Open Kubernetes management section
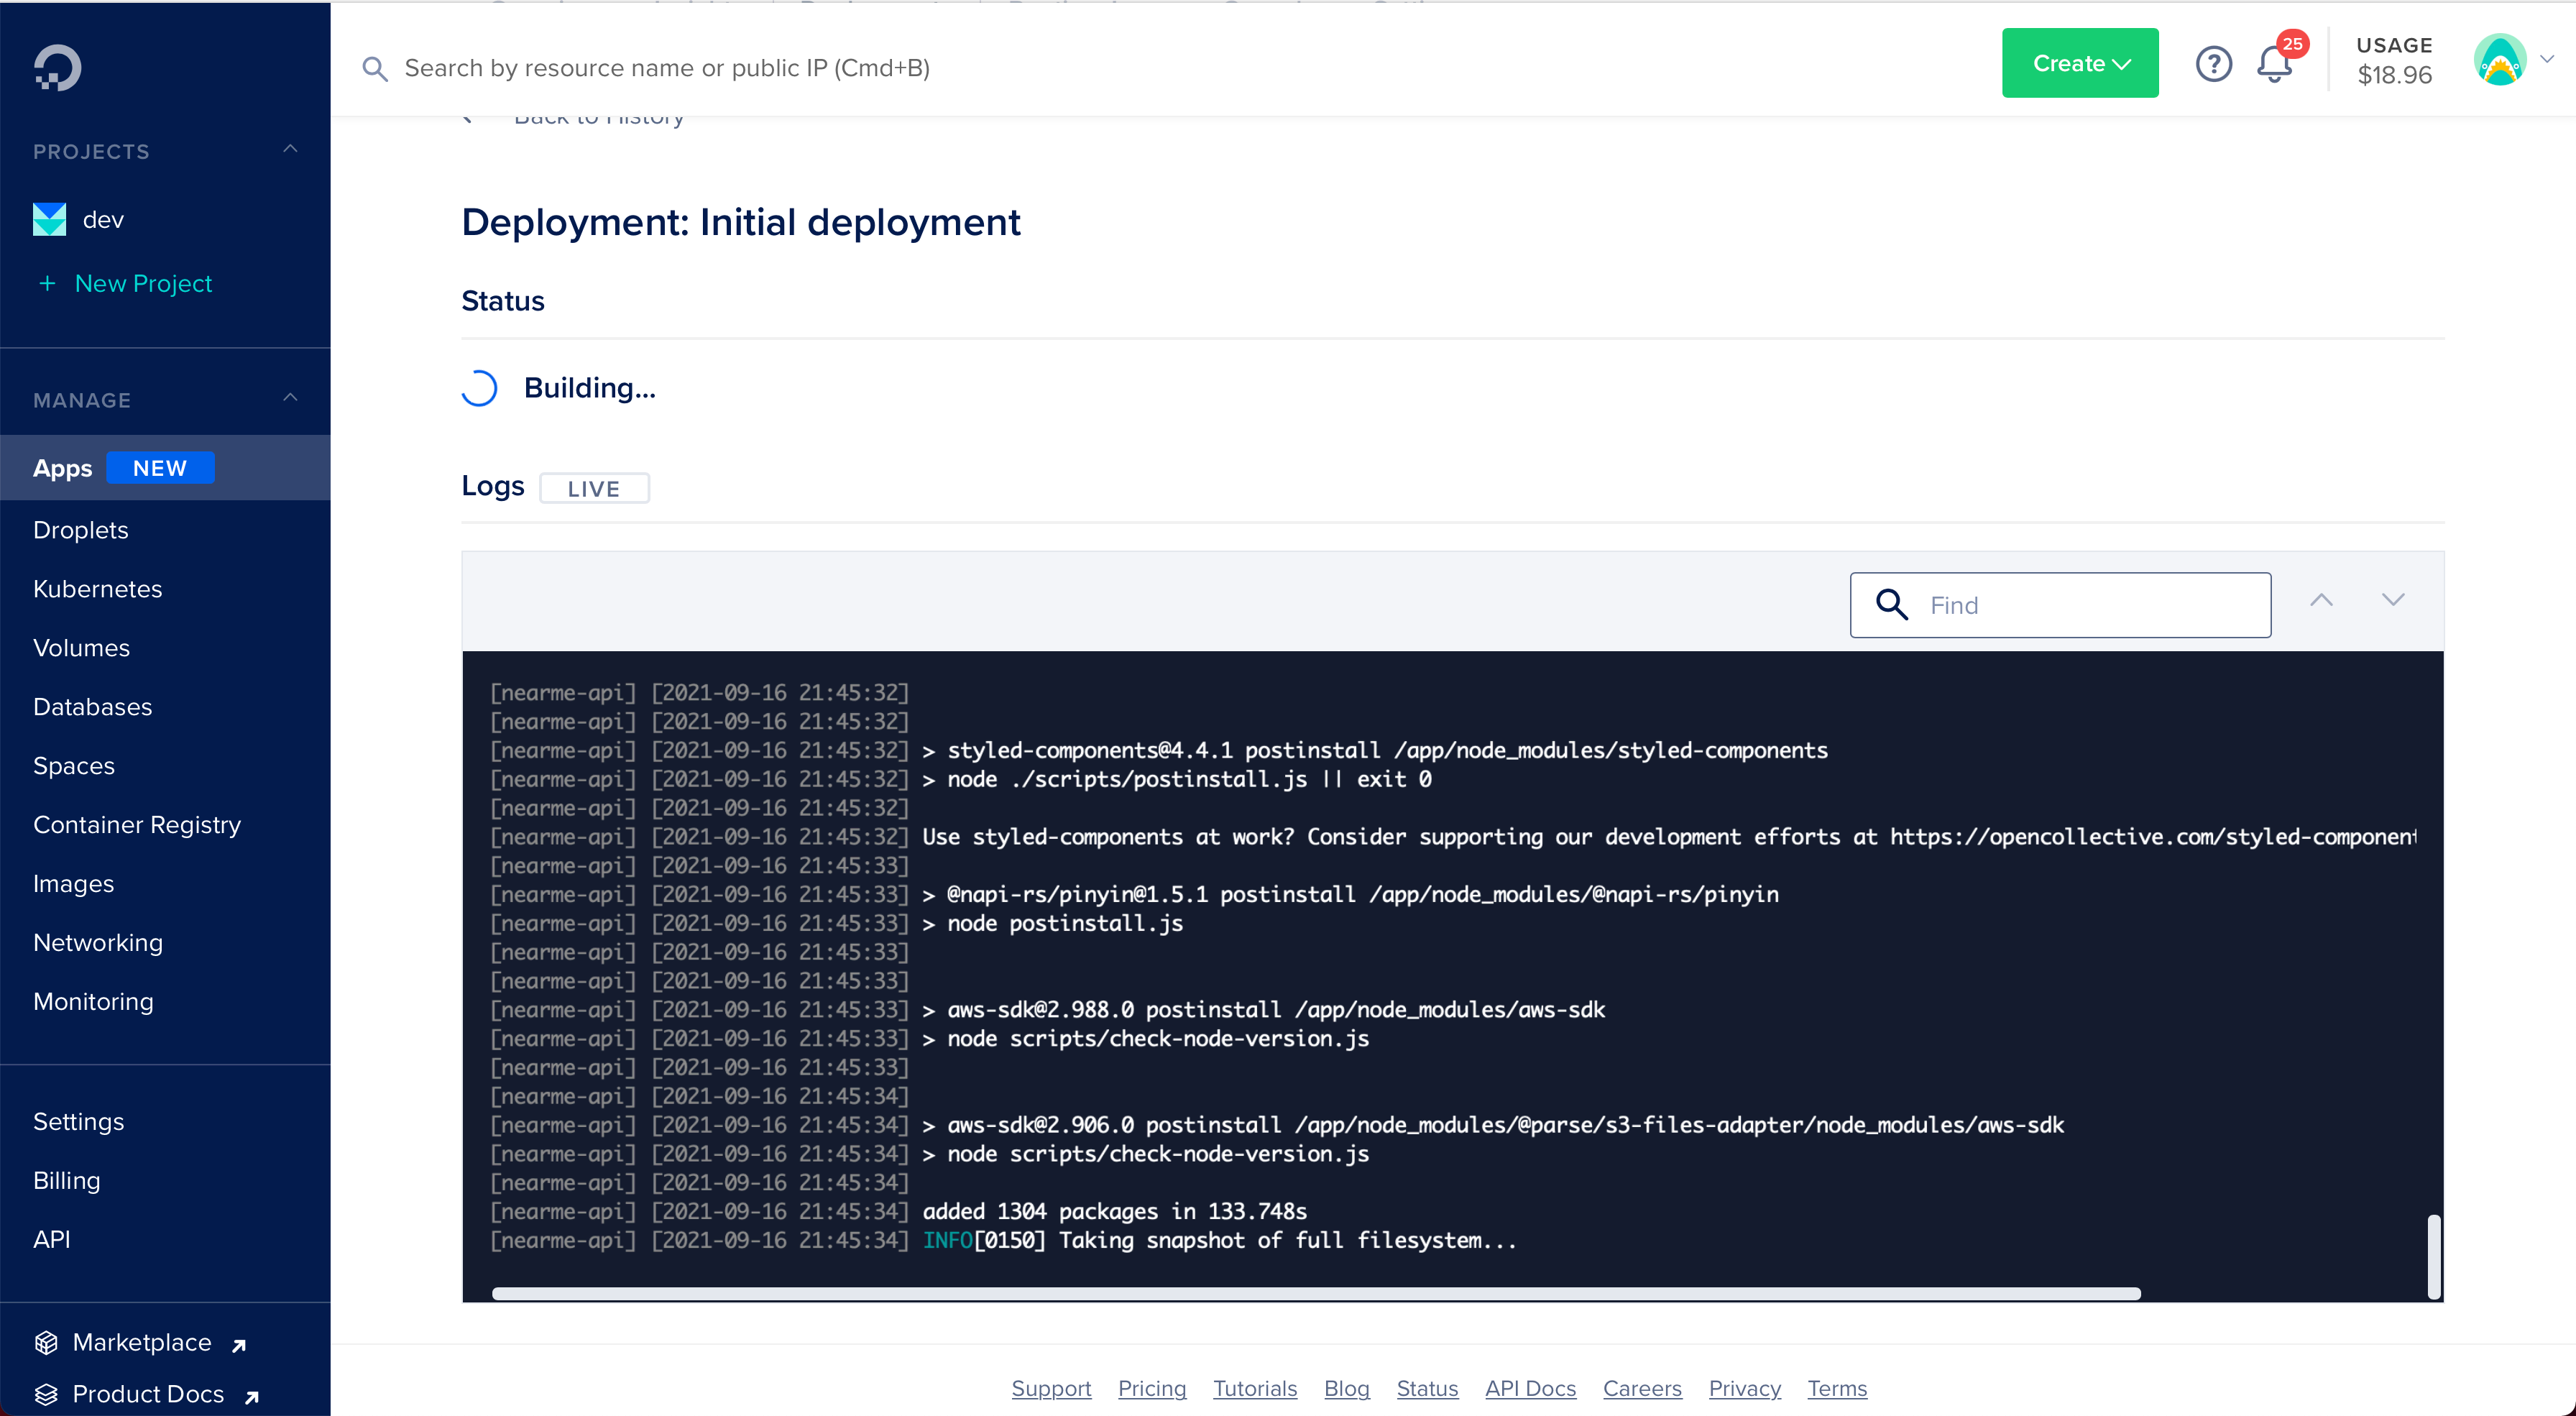The height and width of the screenshot is (1416, 2576). pos(98,589)
